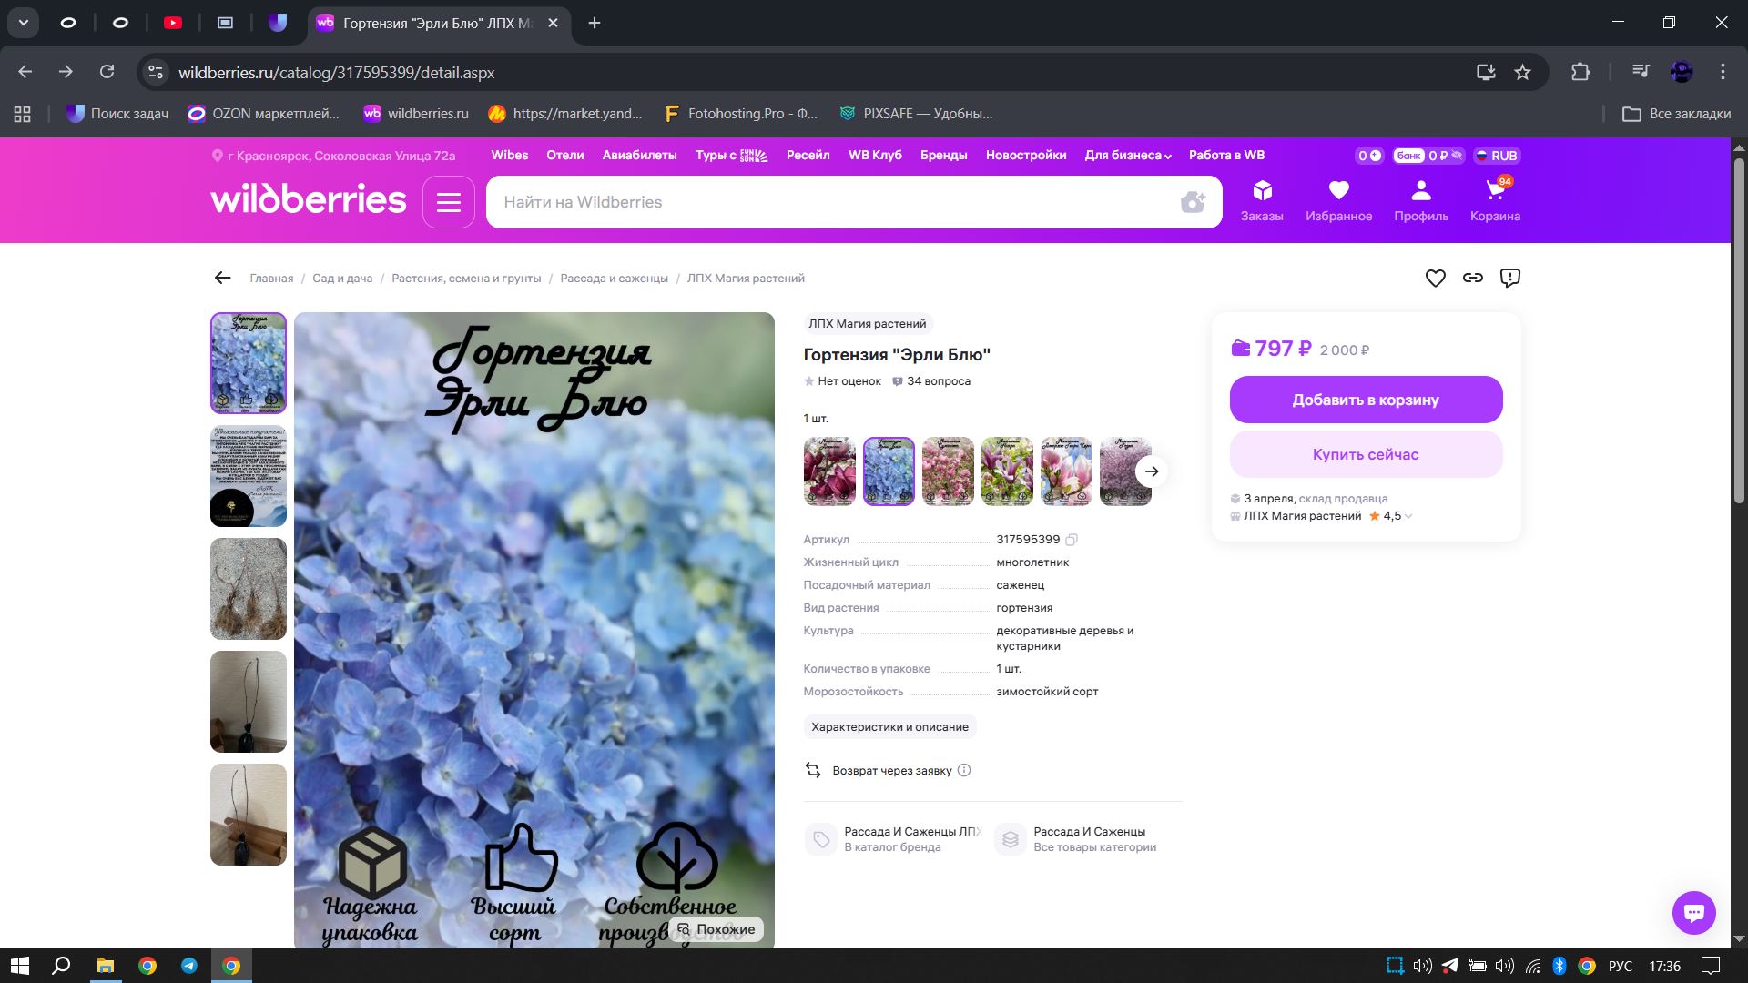Screen dimensions: 1748x983
Task: Add product to favorites heart icon
Action: click(1435, 279)
